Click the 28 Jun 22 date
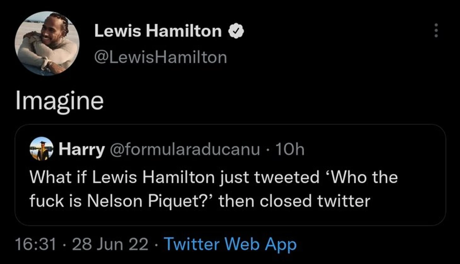460x264 pixels. pyautogui.click(x=110, y=244)
